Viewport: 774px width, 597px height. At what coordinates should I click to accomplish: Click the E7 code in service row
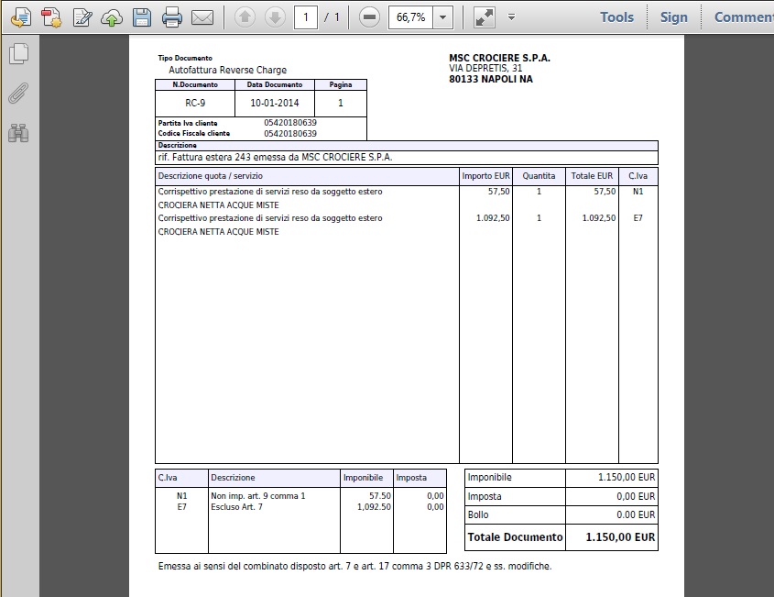pyautogui.click(x=638, y=218)
